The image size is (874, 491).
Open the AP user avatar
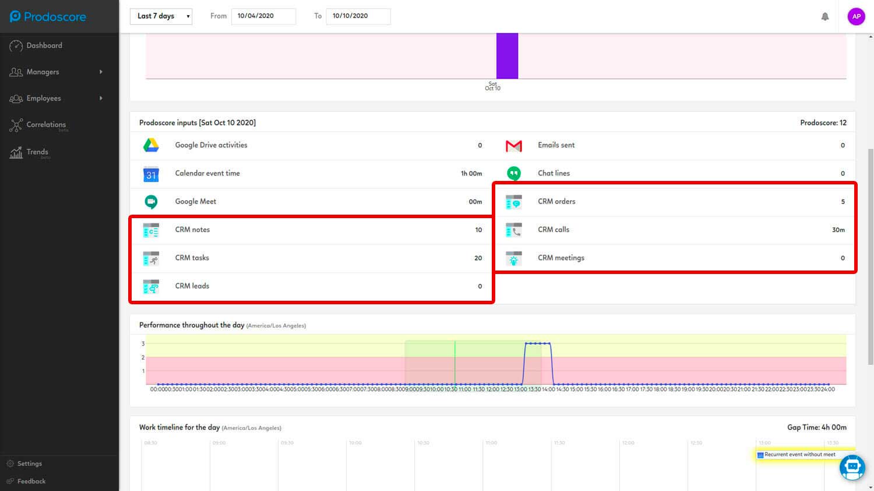click(856, 16)
